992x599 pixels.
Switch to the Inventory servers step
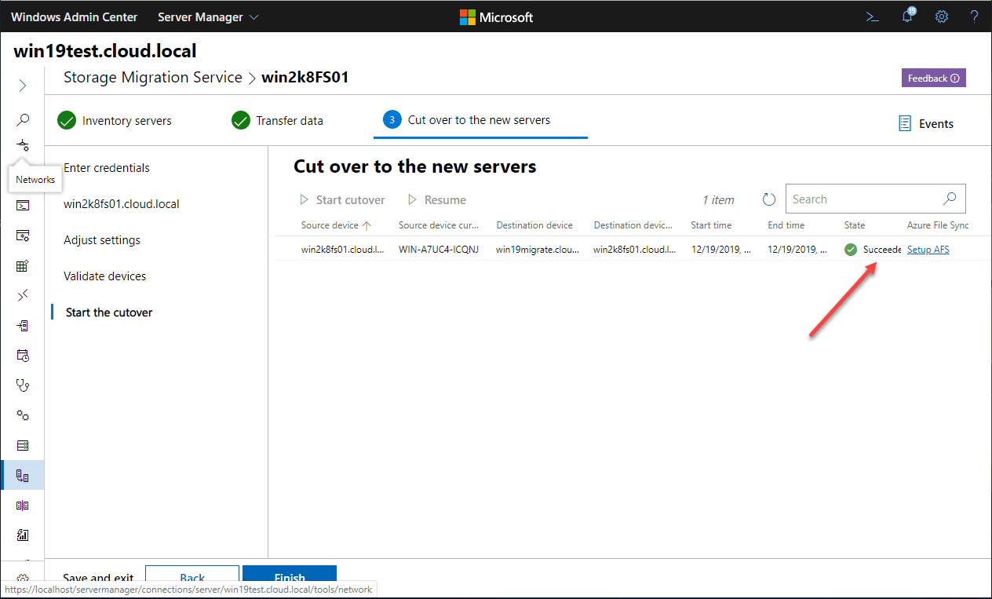[x=115, y=121]
